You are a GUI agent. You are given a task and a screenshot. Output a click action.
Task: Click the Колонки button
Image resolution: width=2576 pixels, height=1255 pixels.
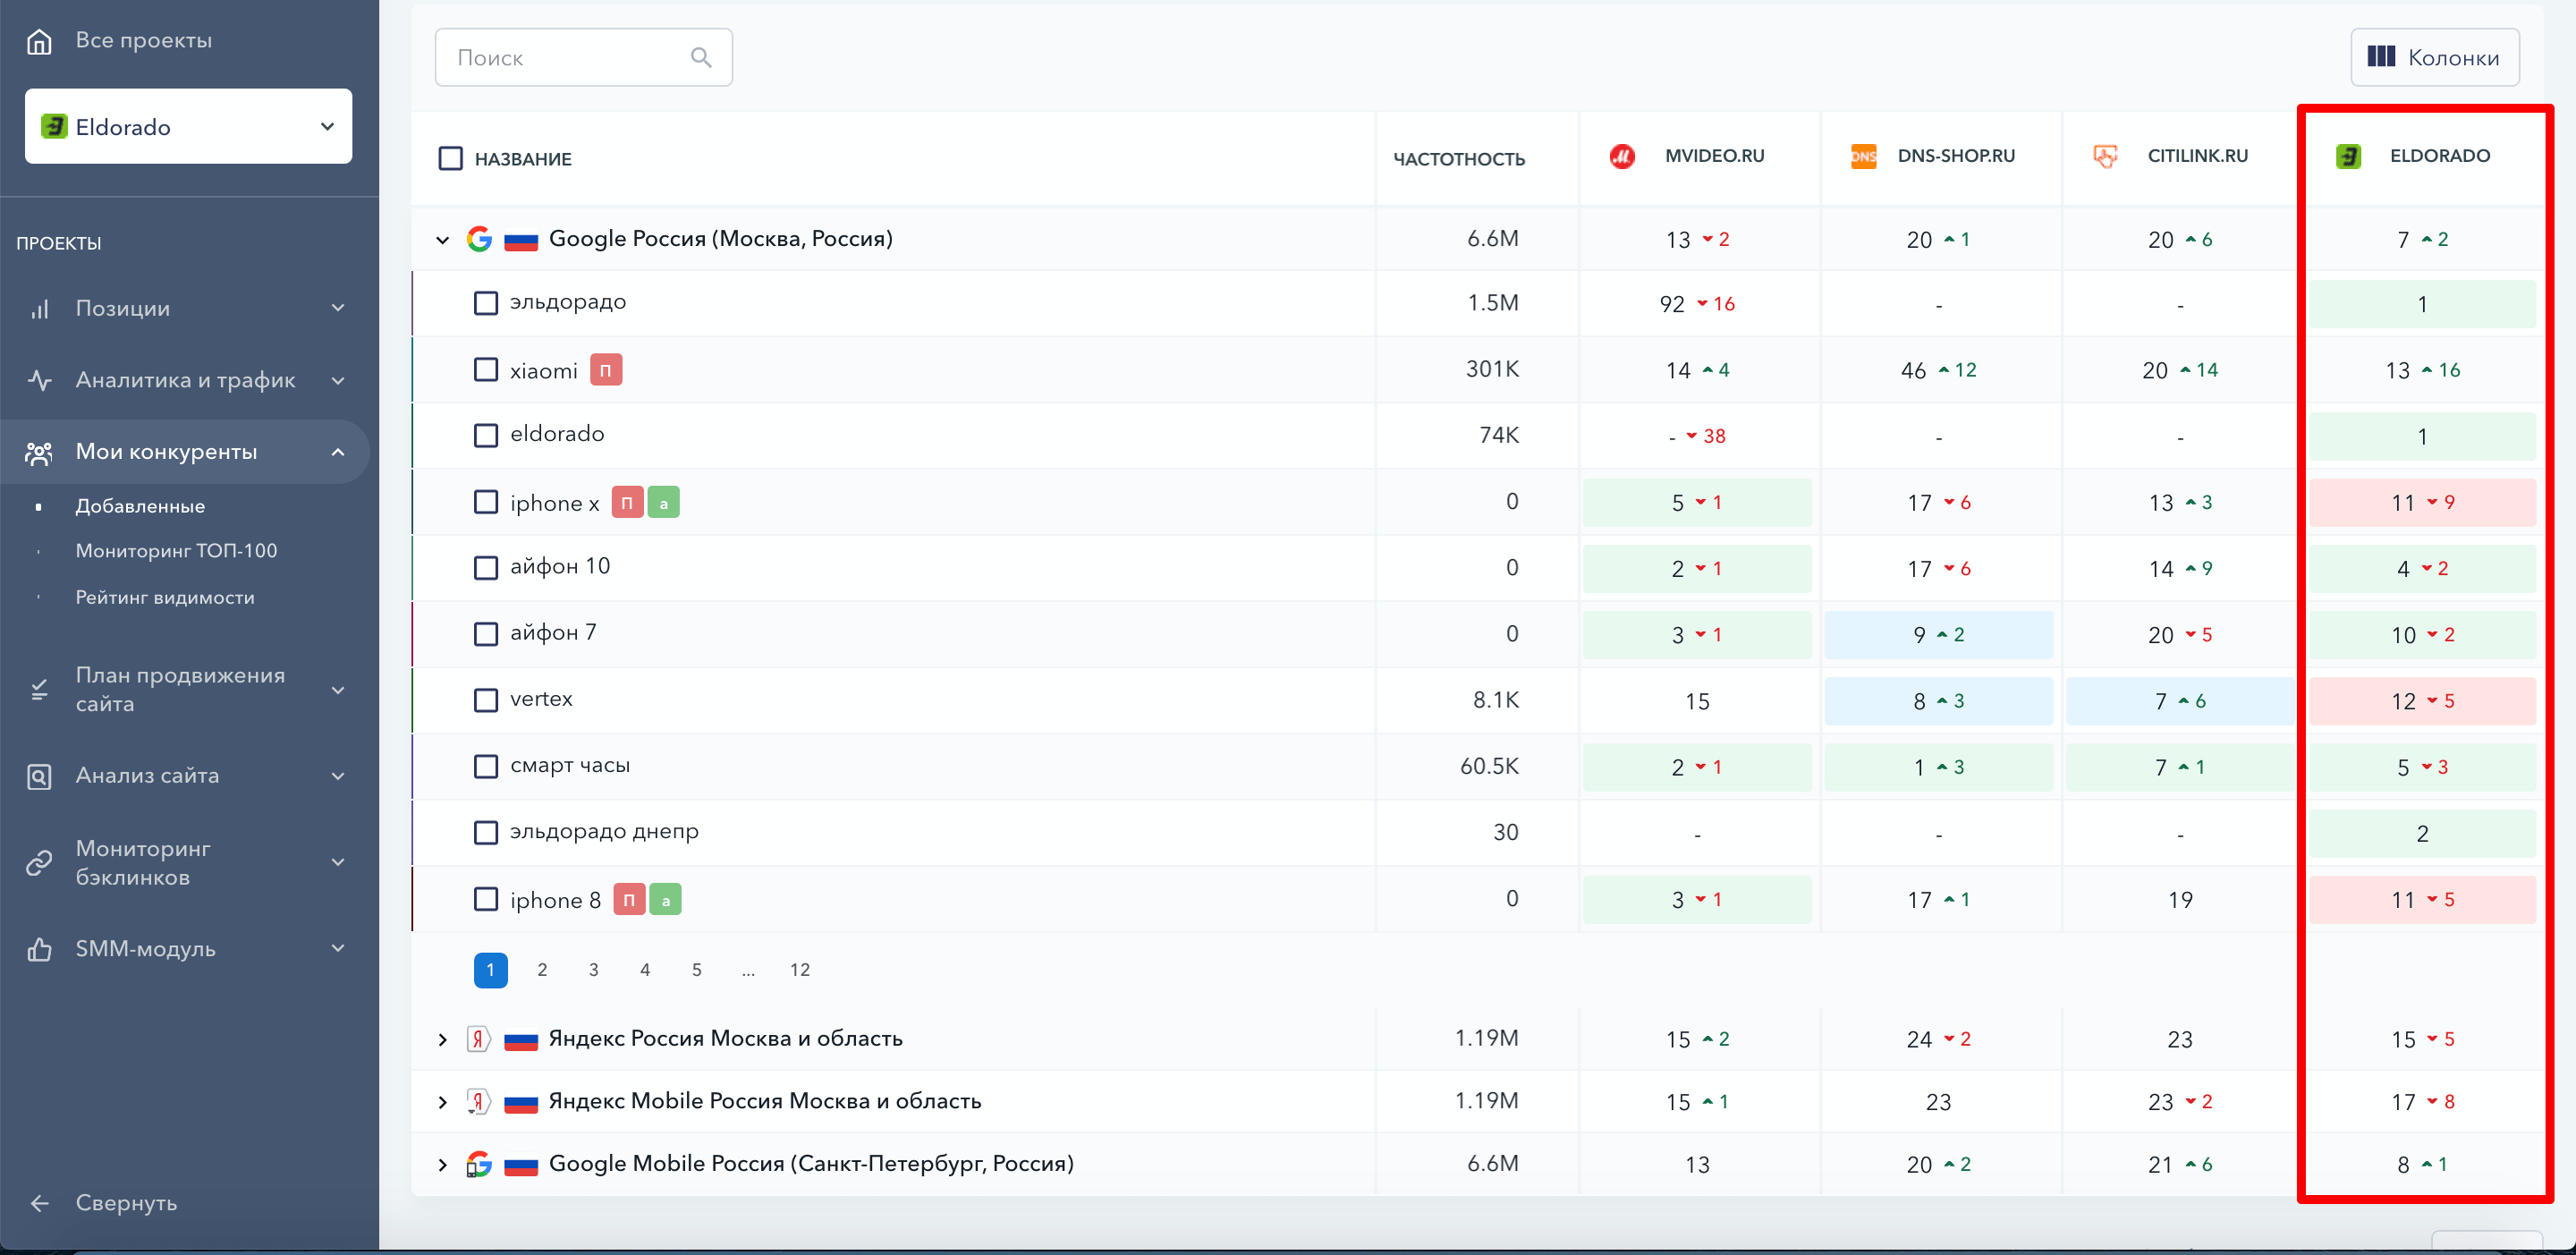click(2434, 57)
